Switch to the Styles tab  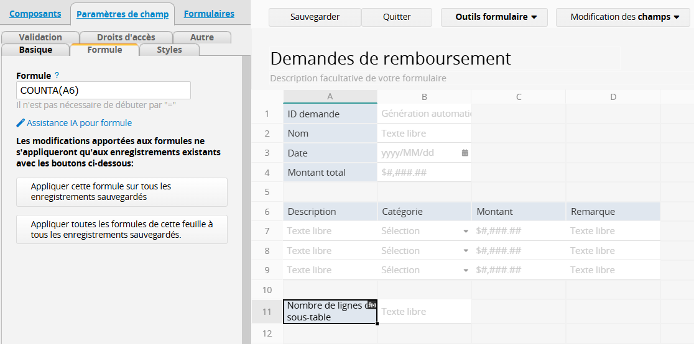169,50
